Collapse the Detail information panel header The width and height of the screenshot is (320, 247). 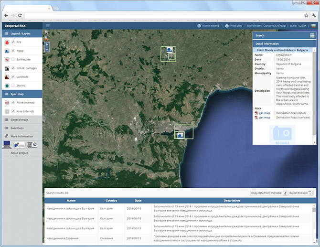tap(284, 43)
